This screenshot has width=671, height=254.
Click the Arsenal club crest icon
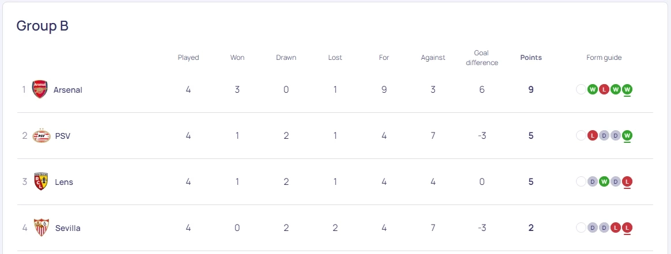(x=40, y=89)
